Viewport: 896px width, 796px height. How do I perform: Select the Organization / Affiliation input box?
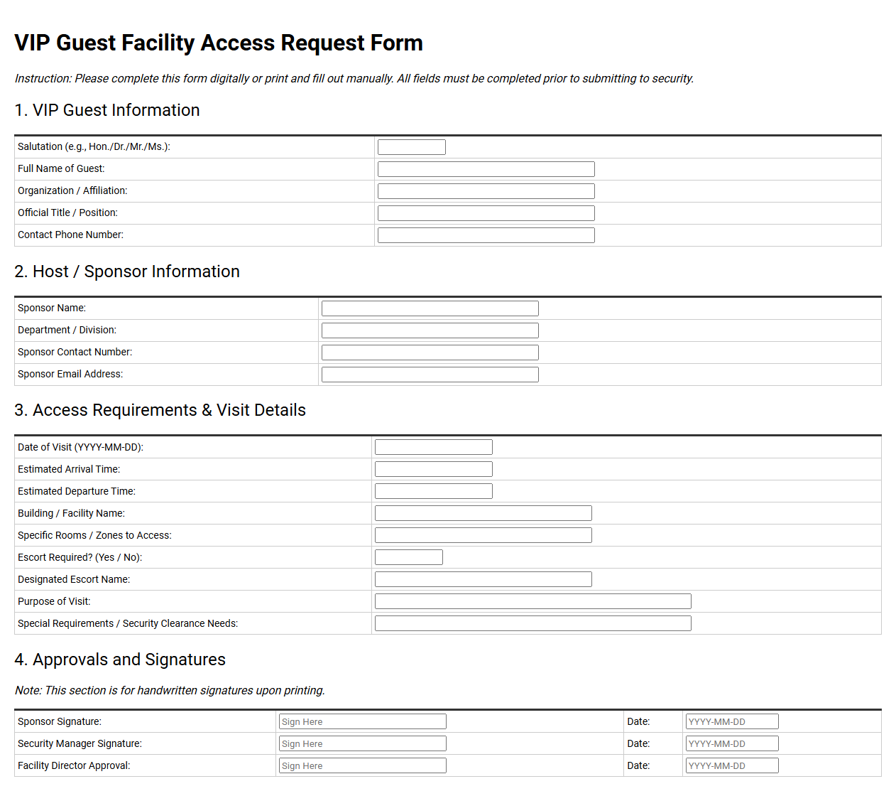pyautogui.click(x=486, y=191)
